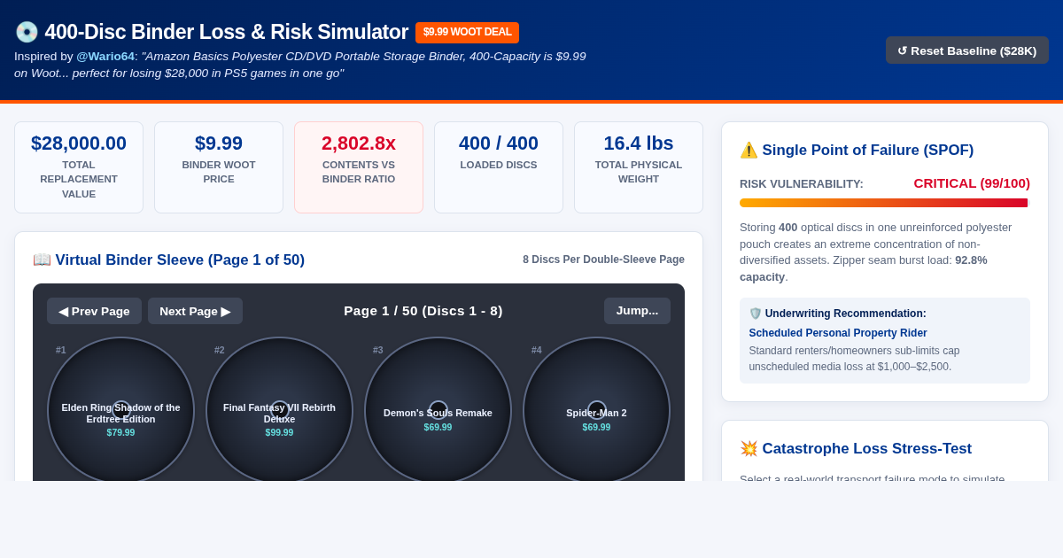Click the 400 / 400 loaded discs card

pos(499,167)
